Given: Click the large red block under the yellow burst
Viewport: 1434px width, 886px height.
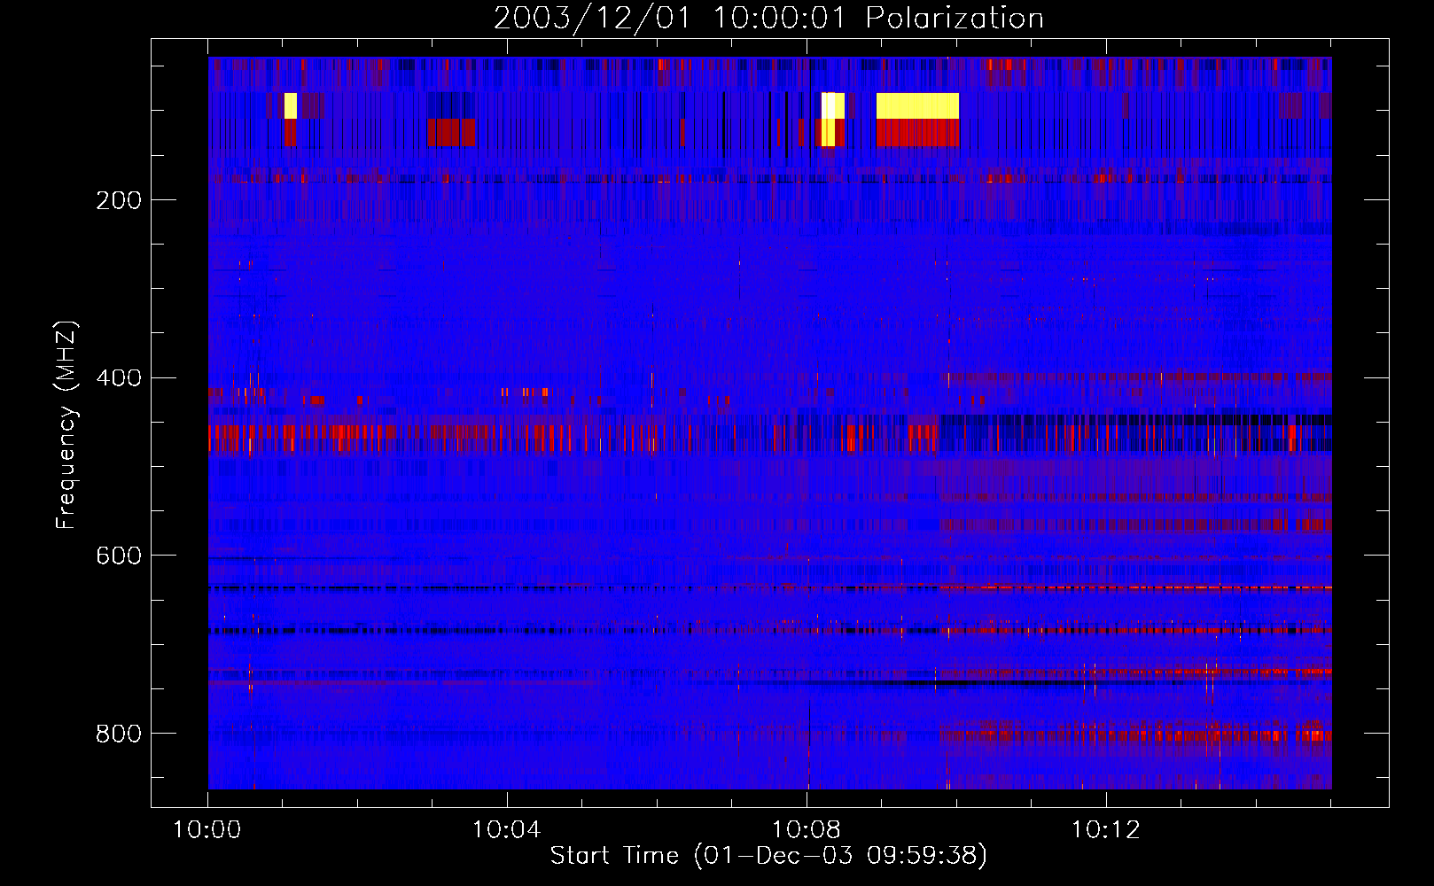Looking at the screenshot, I should point(917,133).
